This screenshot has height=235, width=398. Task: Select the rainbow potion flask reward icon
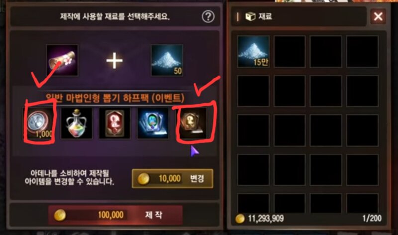coord(77,123)
